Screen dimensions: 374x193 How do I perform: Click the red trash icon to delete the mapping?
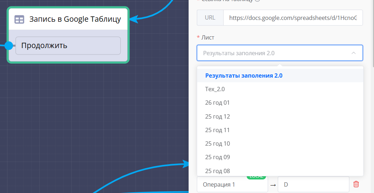click(x=356, y=184)
